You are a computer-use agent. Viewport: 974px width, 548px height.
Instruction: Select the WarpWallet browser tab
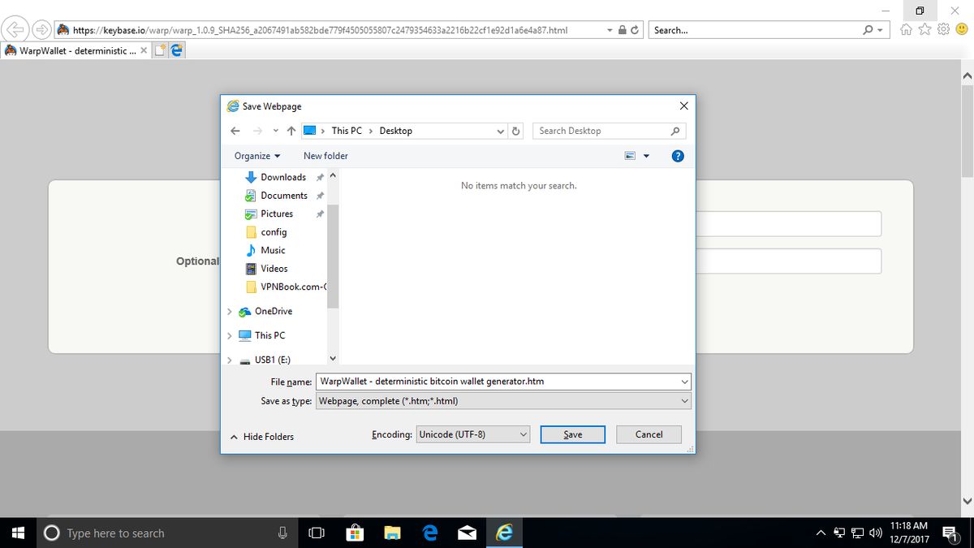(71, 49)
